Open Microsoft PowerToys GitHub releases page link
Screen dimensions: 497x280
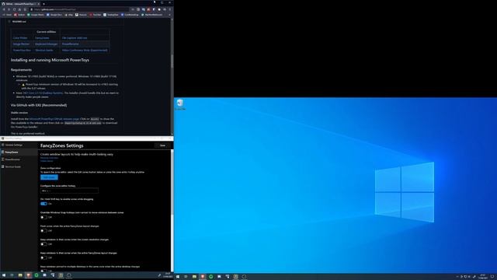click(x=54, y=119)
